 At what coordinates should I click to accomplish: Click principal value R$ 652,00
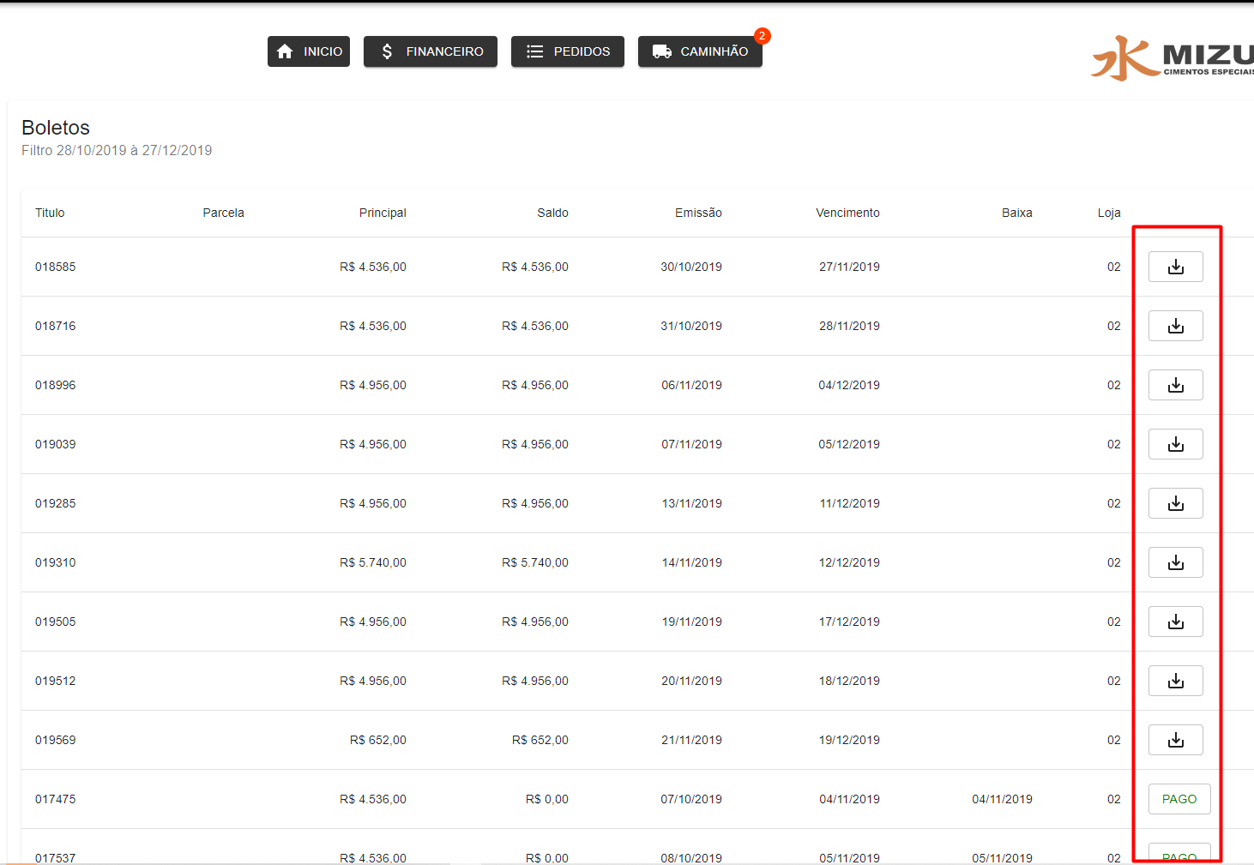(x=378, y=740)
